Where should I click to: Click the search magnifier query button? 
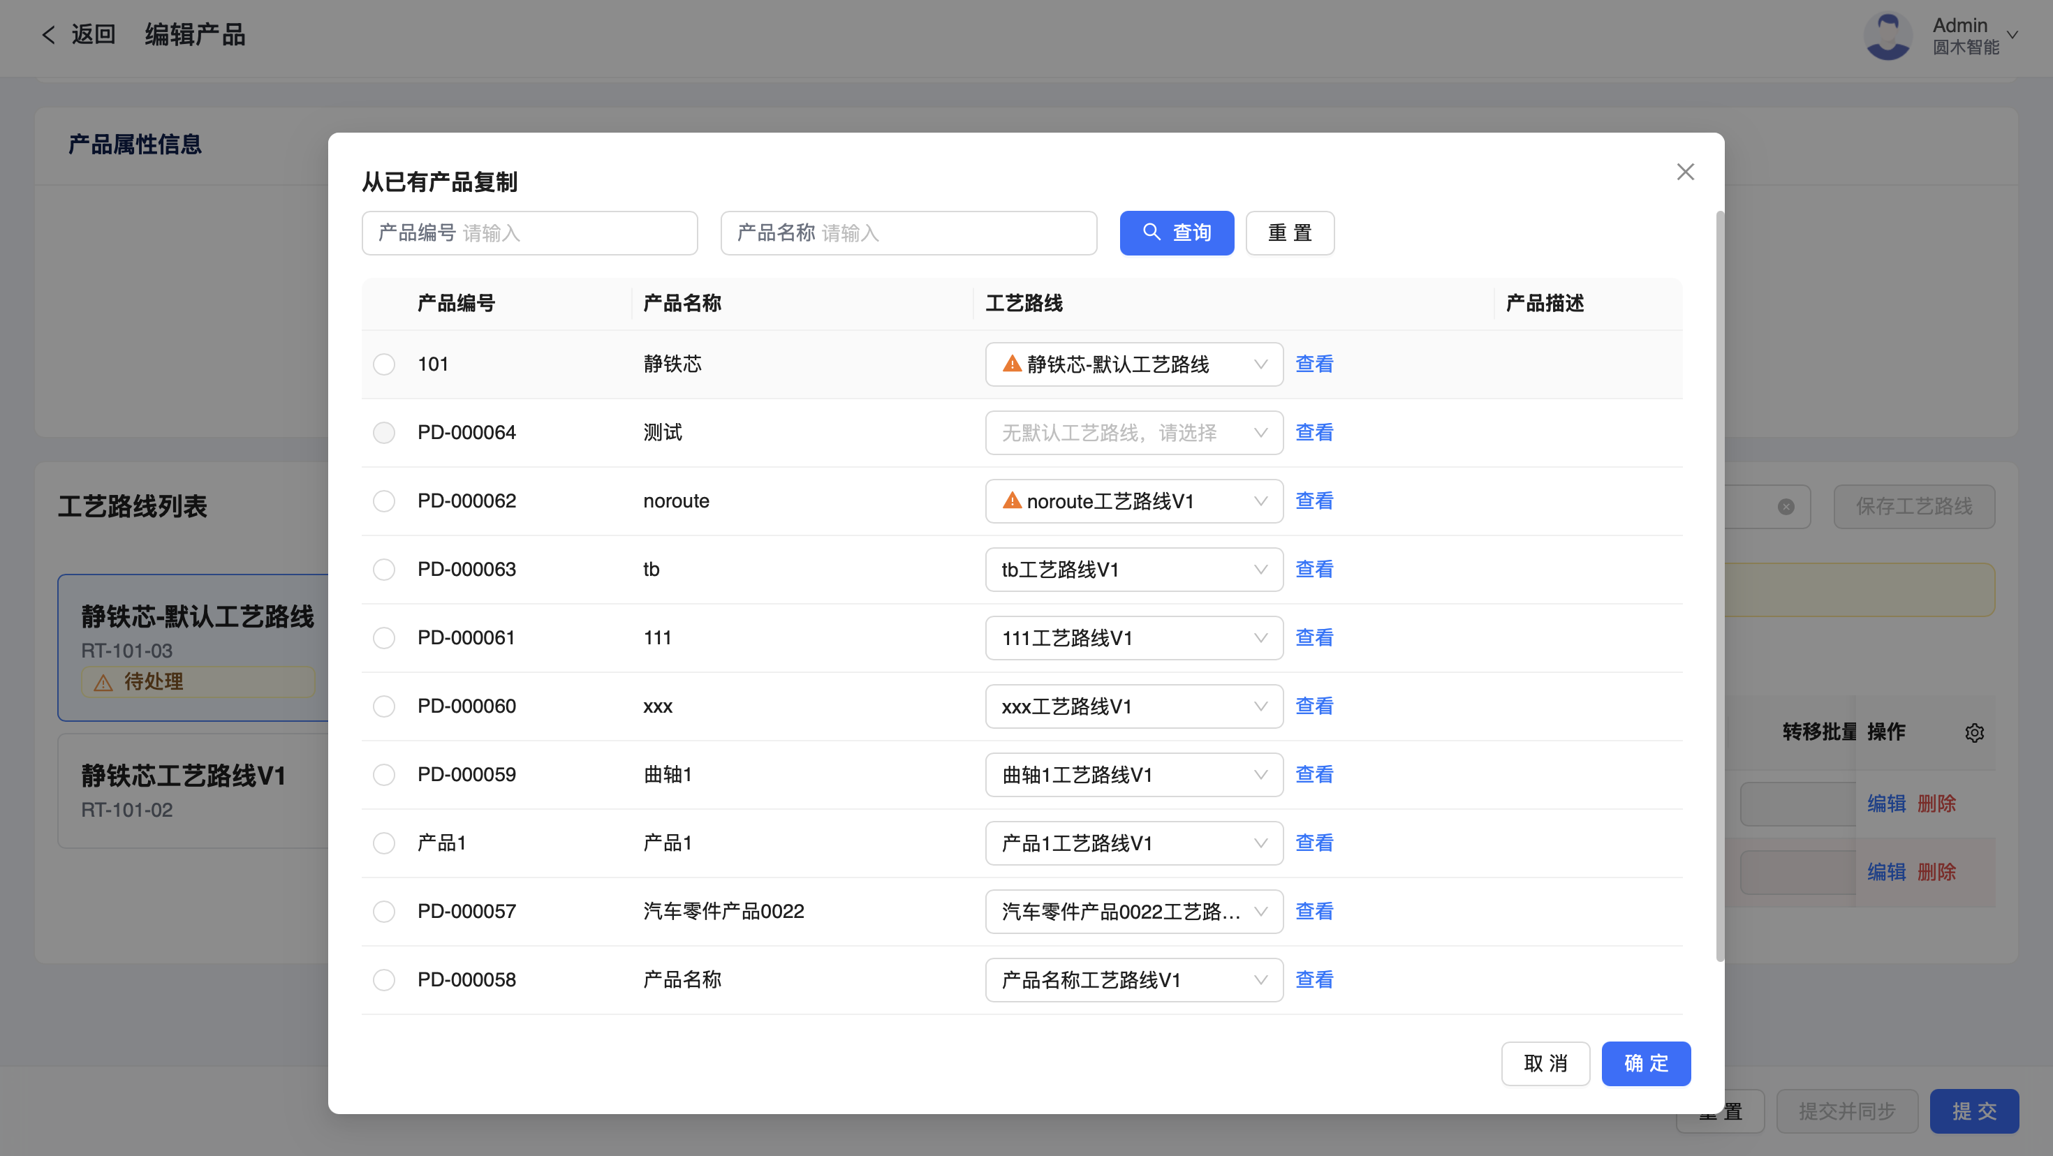point(1177,232)
